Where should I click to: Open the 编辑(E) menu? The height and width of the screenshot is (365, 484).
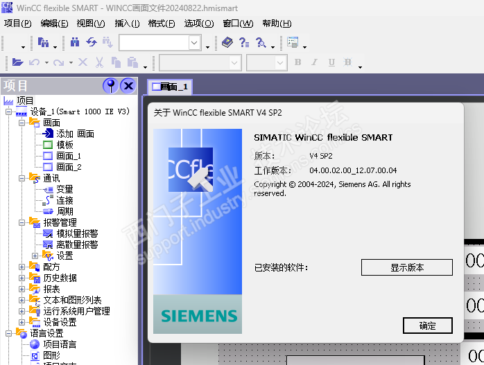point(54,24)
